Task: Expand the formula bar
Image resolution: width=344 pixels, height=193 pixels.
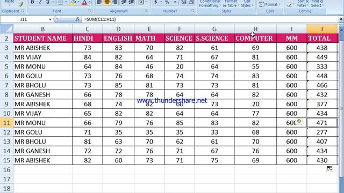Action: 341,19
